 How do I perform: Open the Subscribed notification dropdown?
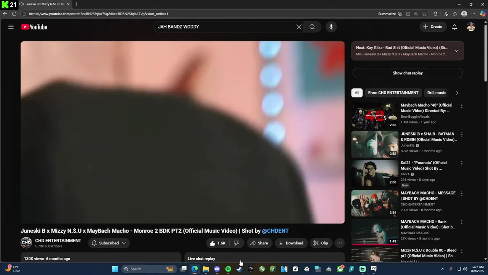pos(109,243)
